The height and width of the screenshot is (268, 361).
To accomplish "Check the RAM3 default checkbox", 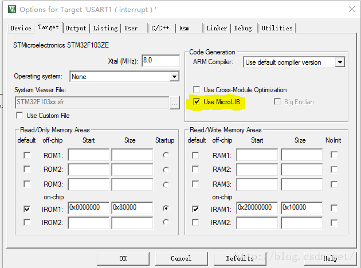I will [x=195, y=184].
